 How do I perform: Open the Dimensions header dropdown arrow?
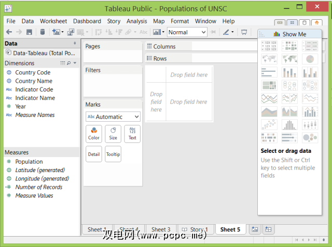(x=75, y=63)
